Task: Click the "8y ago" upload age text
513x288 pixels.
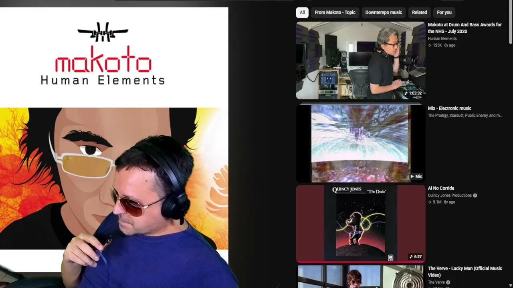Action: tap(449, 202)
